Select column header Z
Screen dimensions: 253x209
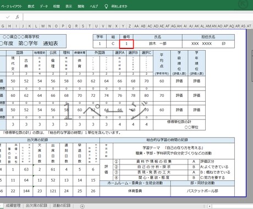(x=130, y=26)
